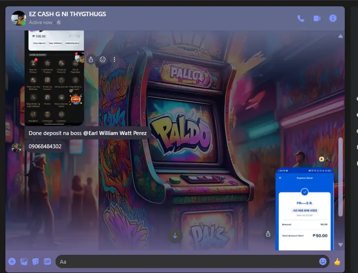
Task: Choose a sticker
Action: (36, 262)
